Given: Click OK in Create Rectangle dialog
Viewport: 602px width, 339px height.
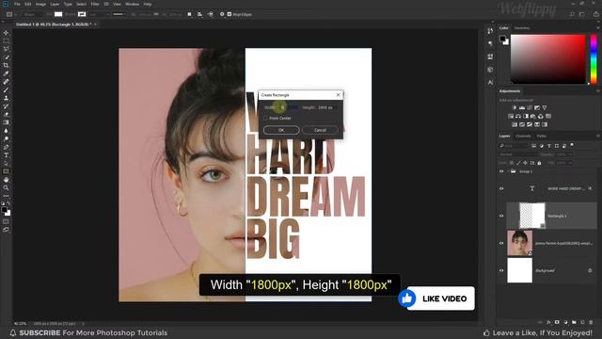Looking at the screenshot, I should pos(281,130).
